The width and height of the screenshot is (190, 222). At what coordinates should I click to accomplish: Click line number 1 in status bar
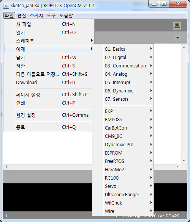pos(6,216)
